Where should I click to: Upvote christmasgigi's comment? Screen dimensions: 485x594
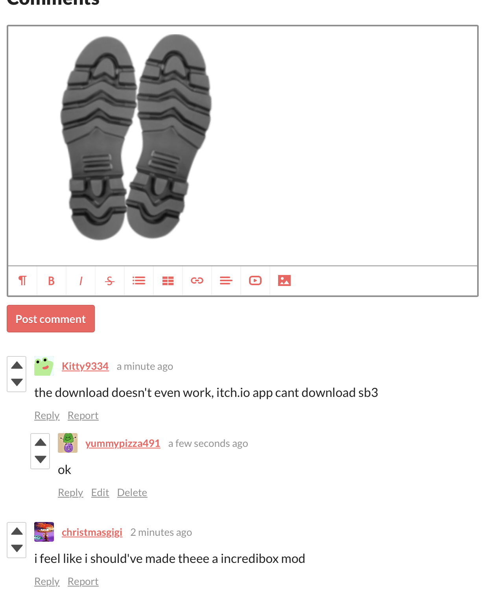(17, 531)
